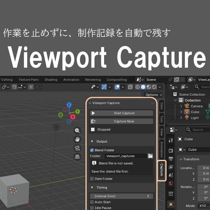Screen dimensions: 210x210
Task: Toggle show overlays button
Action: tap(117, 87)
